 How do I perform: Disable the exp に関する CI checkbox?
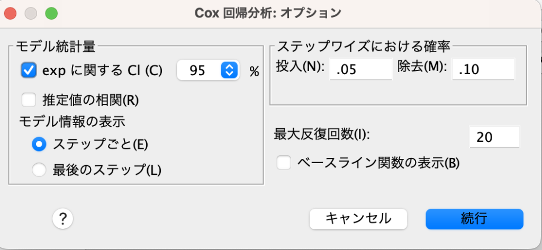click(29, 70)
